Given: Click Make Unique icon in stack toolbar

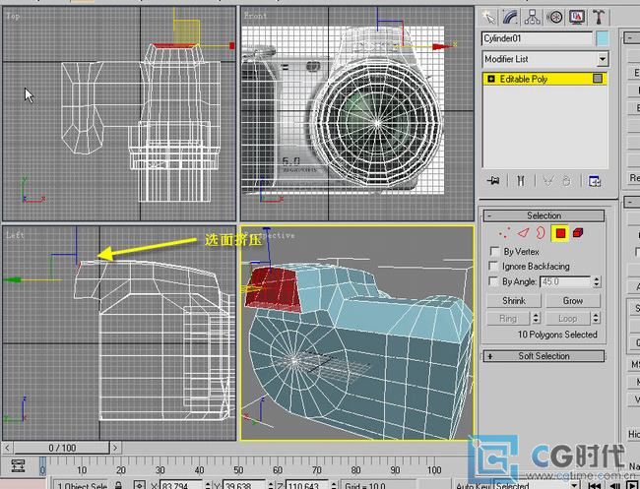Looking at the screenshot, I should pos(547,181).
